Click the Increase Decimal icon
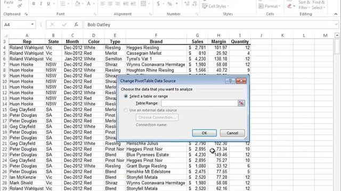Viewport: 341px width, 191px height. [x=187, y=4]
